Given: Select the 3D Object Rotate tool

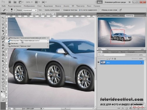Looking at the screenshot, I should coord(3,79).
